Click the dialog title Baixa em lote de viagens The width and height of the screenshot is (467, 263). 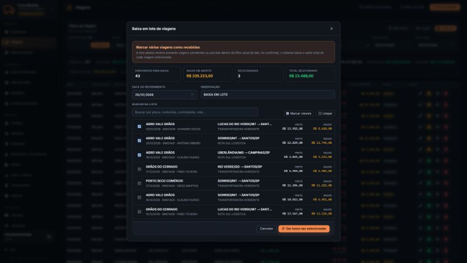[x=154, y=29]
